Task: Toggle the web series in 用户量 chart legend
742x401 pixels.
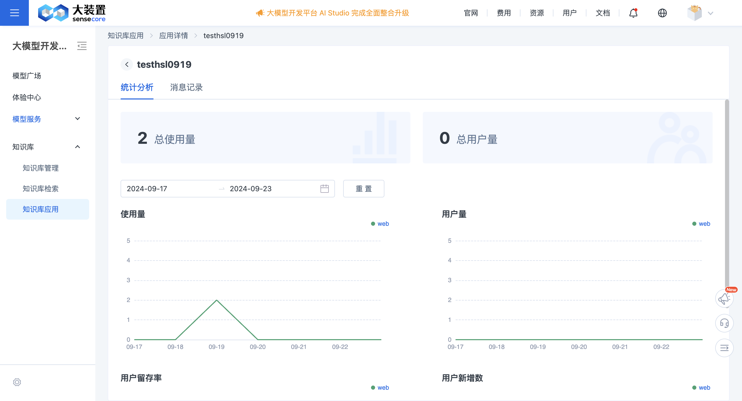Action: (x=701, y=223)
